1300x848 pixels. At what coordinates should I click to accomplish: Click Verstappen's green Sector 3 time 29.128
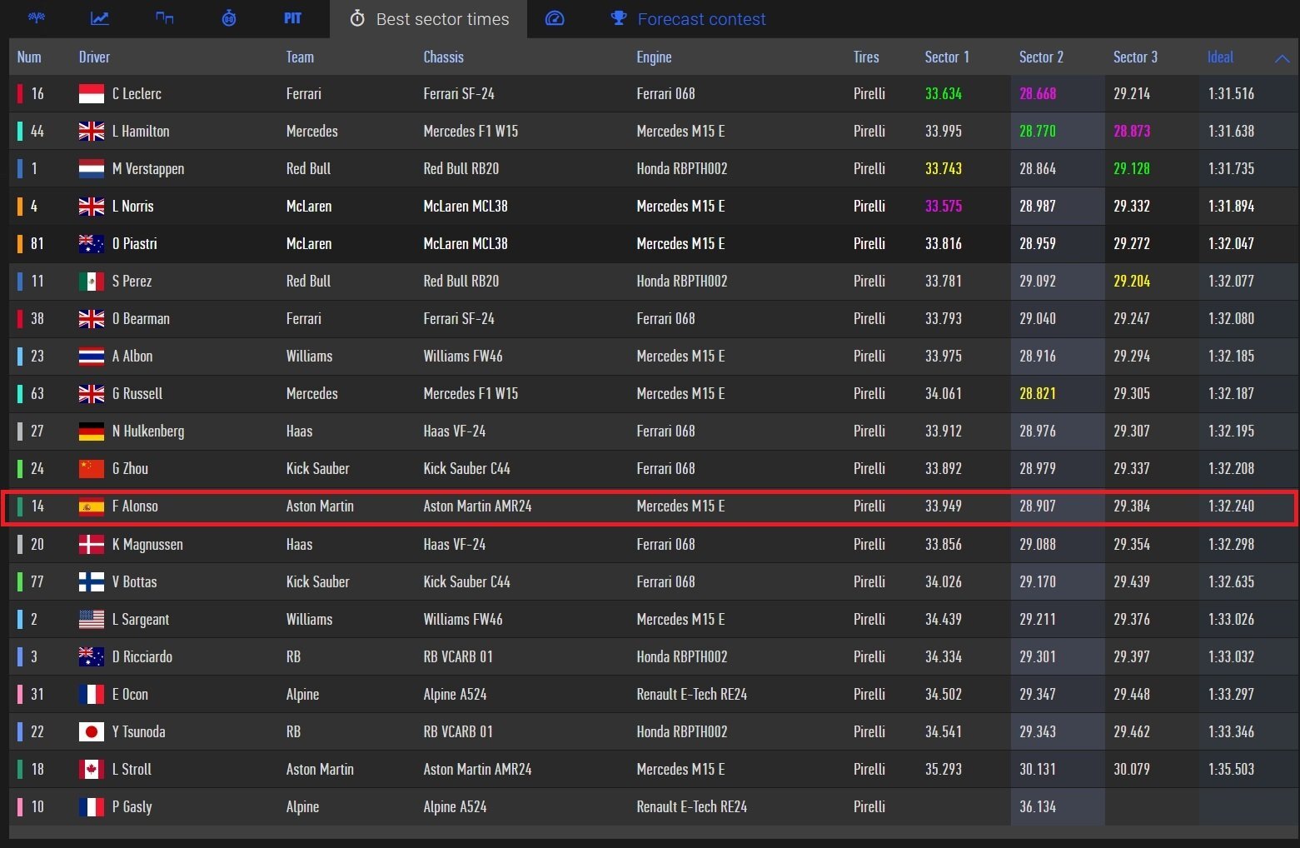(1132, 168)
